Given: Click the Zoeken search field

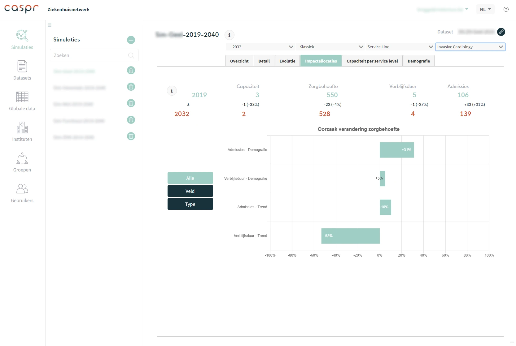Looking at the screenshot, I should coord(90,55).
